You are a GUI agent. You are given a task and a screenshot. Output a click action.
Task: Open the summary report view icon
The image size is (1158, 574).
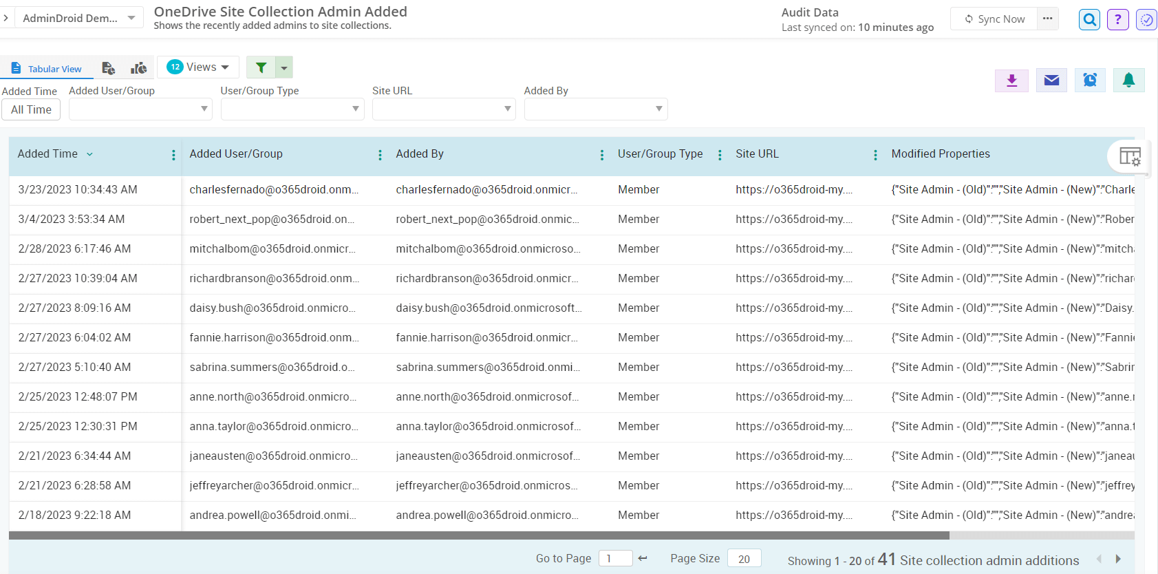click(108, 68)
